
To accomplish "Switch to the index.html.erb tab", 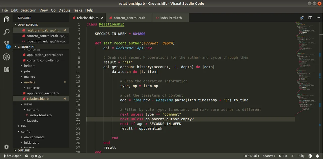I will click(171, 18).
